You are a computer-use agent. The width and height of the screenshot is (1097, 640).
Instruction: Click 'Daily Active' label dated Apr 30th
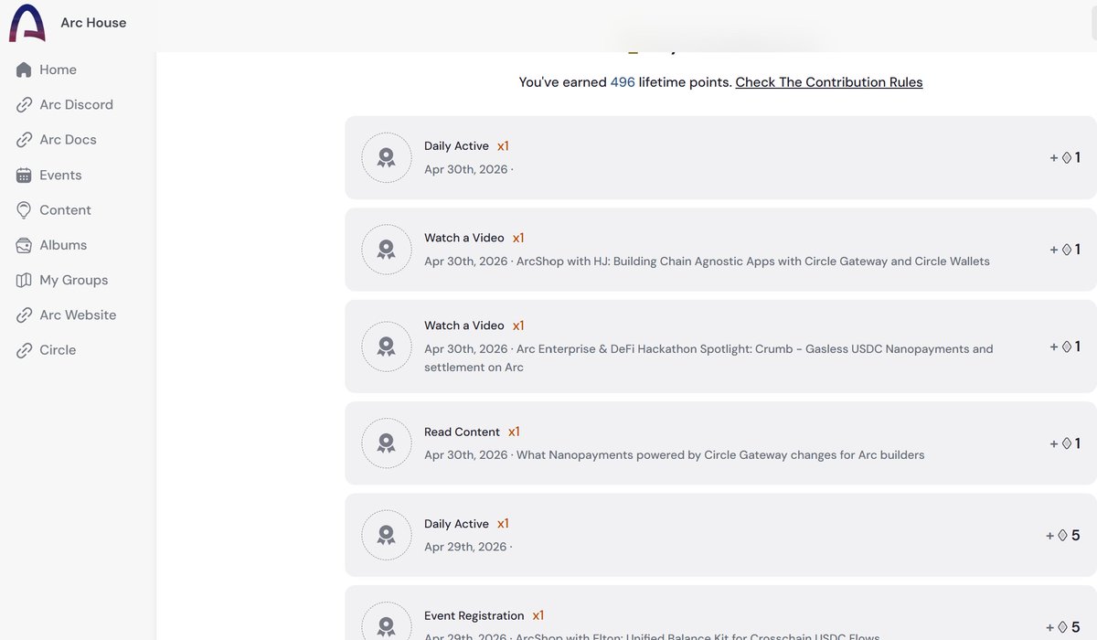click(x=456, y=146)
